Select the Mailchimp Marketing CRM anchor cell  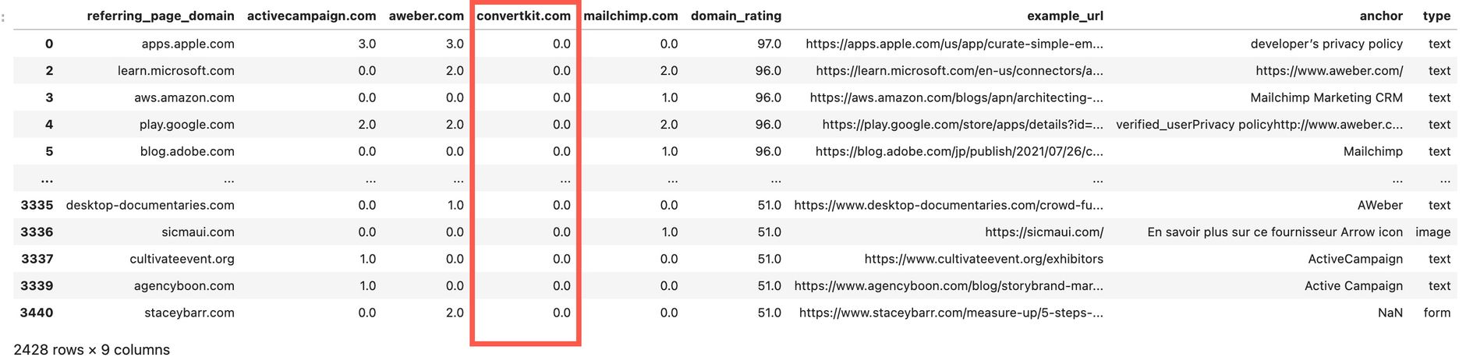point(1326,97)
